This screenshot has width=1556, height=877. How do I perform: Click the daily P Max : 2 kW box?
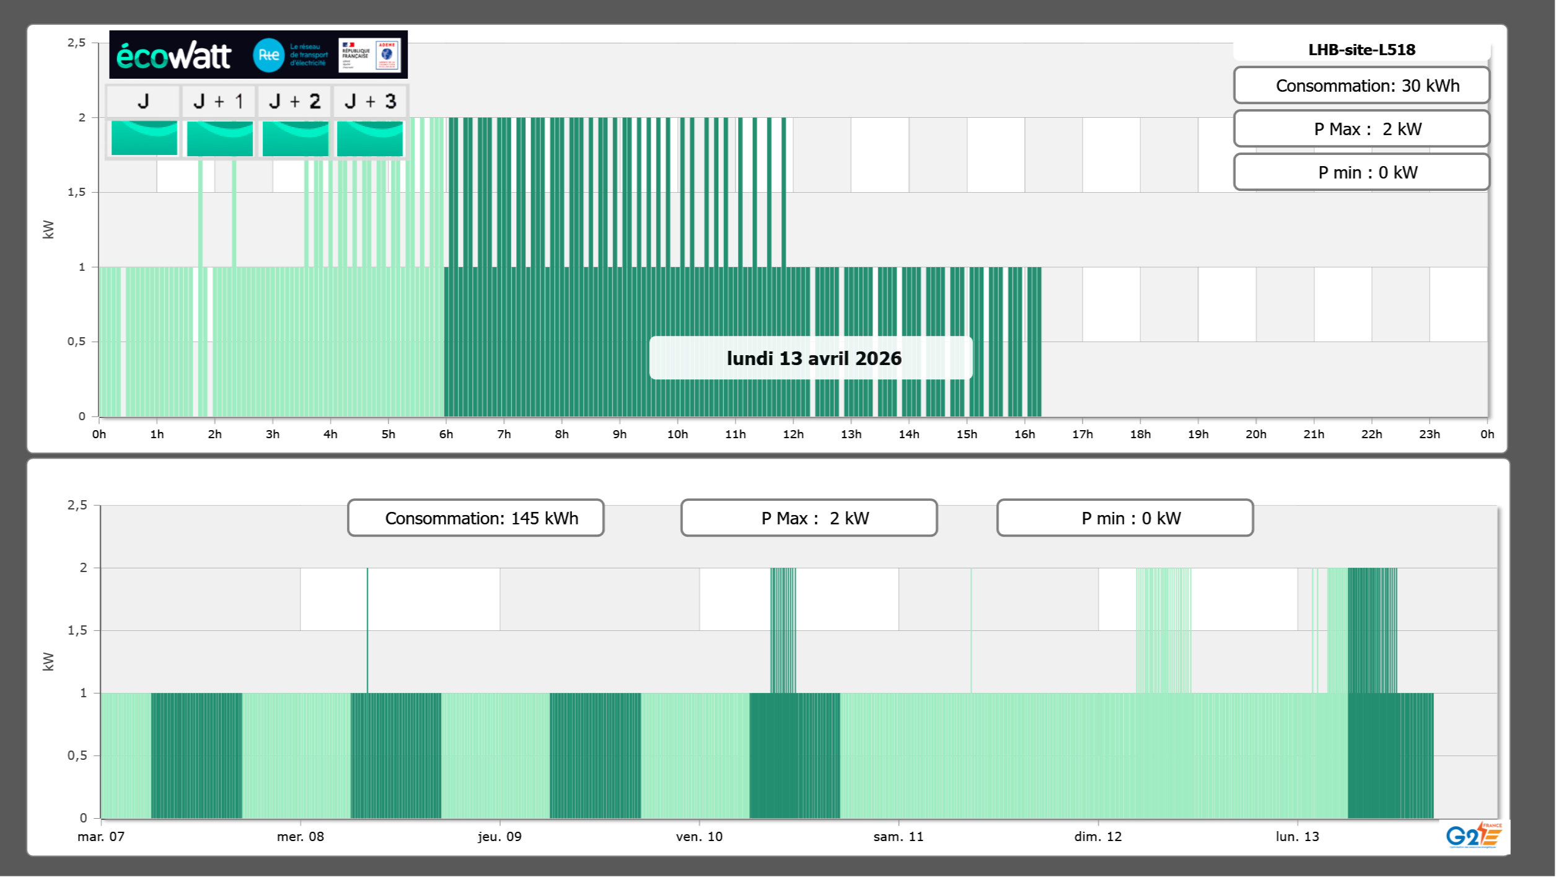pyautogui.click(x=1361, y=129)
